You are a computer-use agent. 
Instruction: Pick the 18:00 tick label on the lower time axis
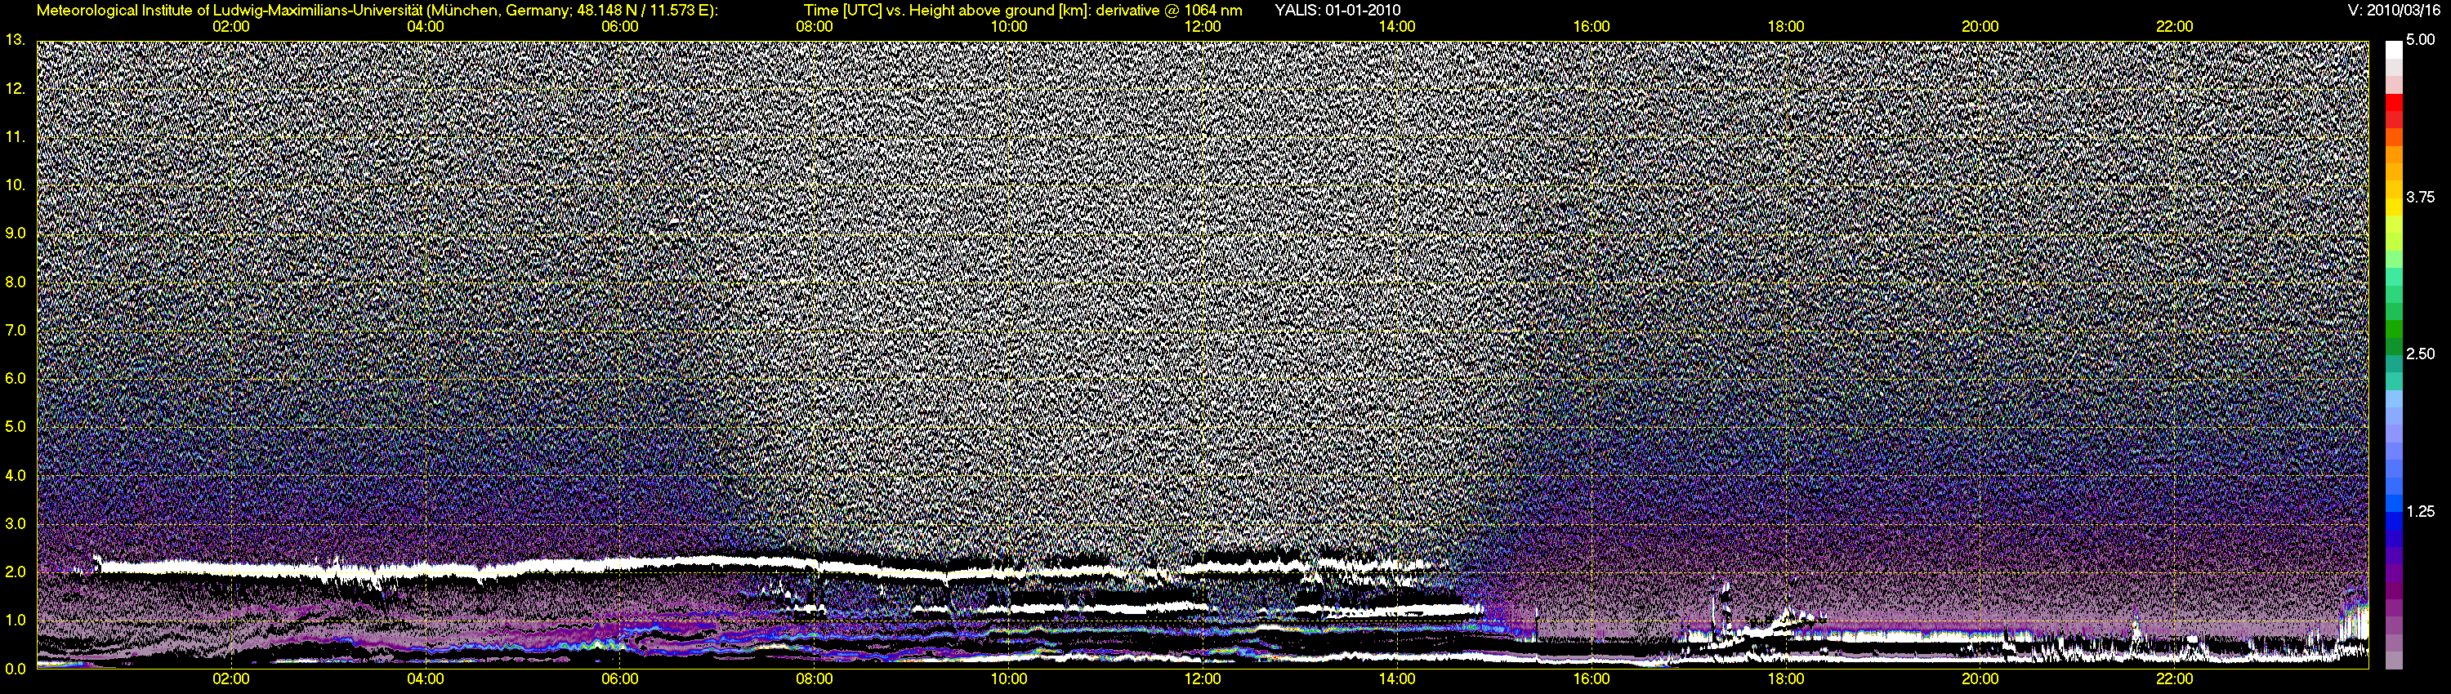[1786, 680]
